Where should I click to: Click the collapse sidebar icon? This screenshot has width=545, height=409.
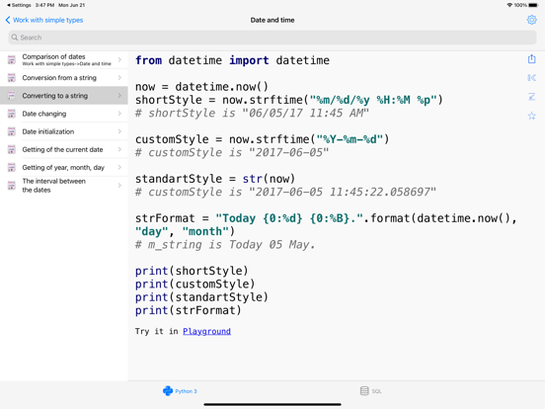531,78
